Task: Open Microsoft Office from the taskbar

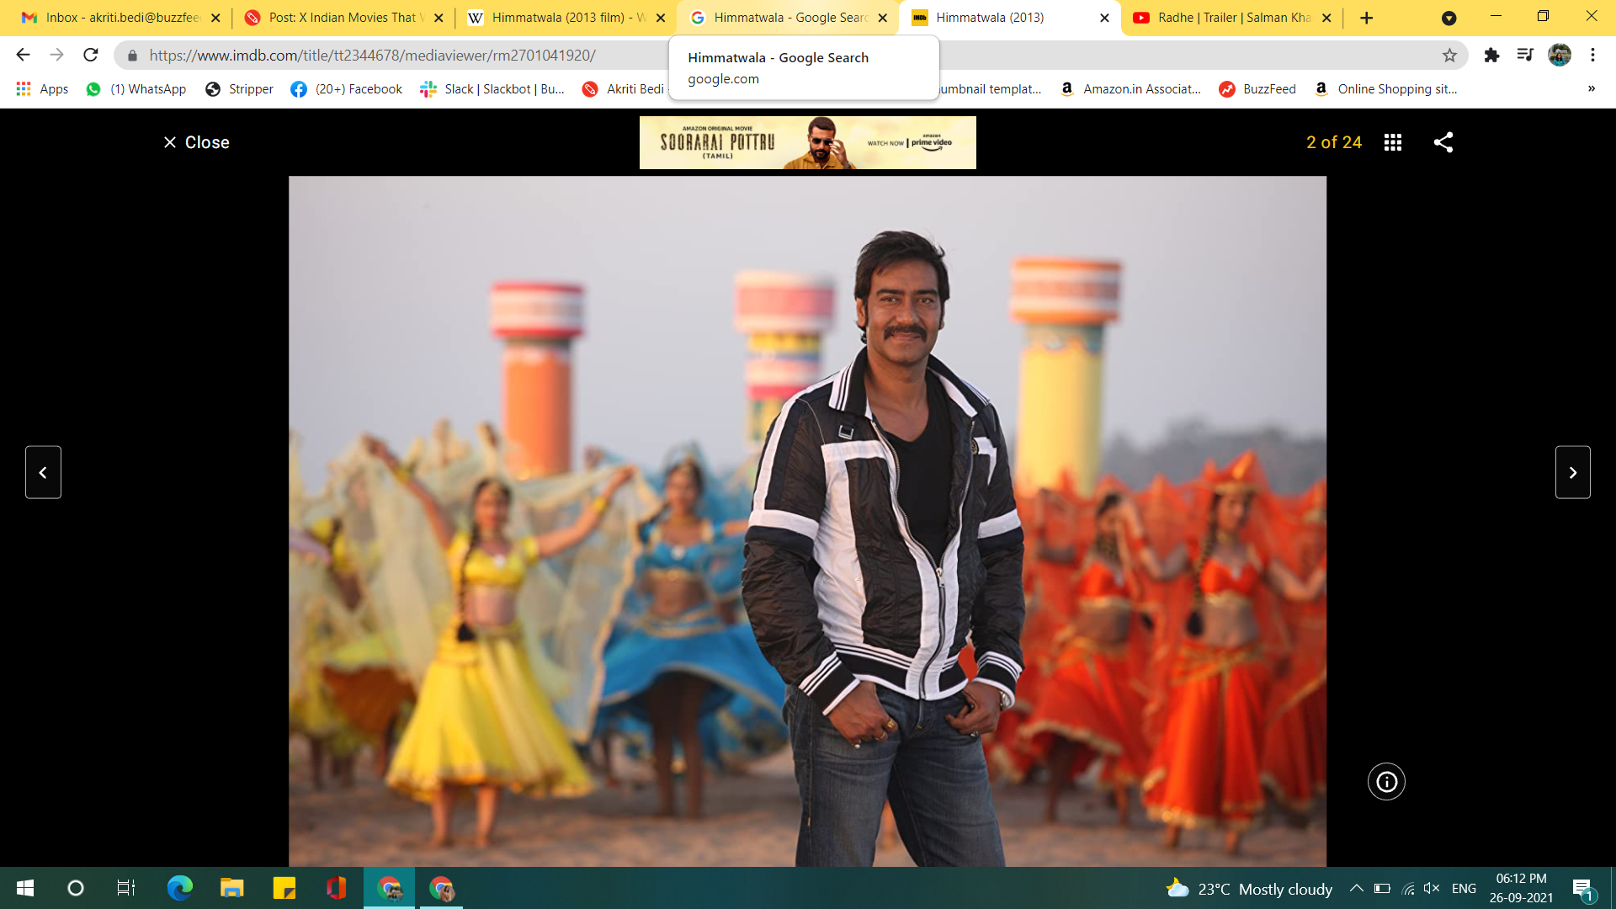Action: coord(336,888)
